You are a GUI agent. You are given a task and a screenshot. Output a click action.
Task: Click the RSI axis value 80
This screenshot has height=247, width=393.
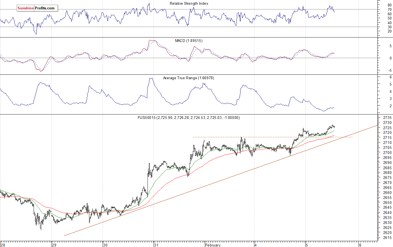point(389,5)
